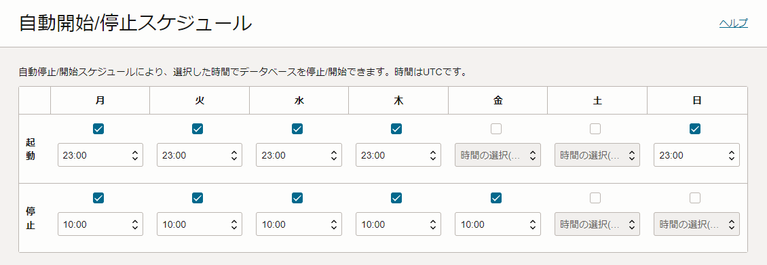Enable Saturday start (起動) checkbox
767x265 pixels.
[x=595, y=129]
